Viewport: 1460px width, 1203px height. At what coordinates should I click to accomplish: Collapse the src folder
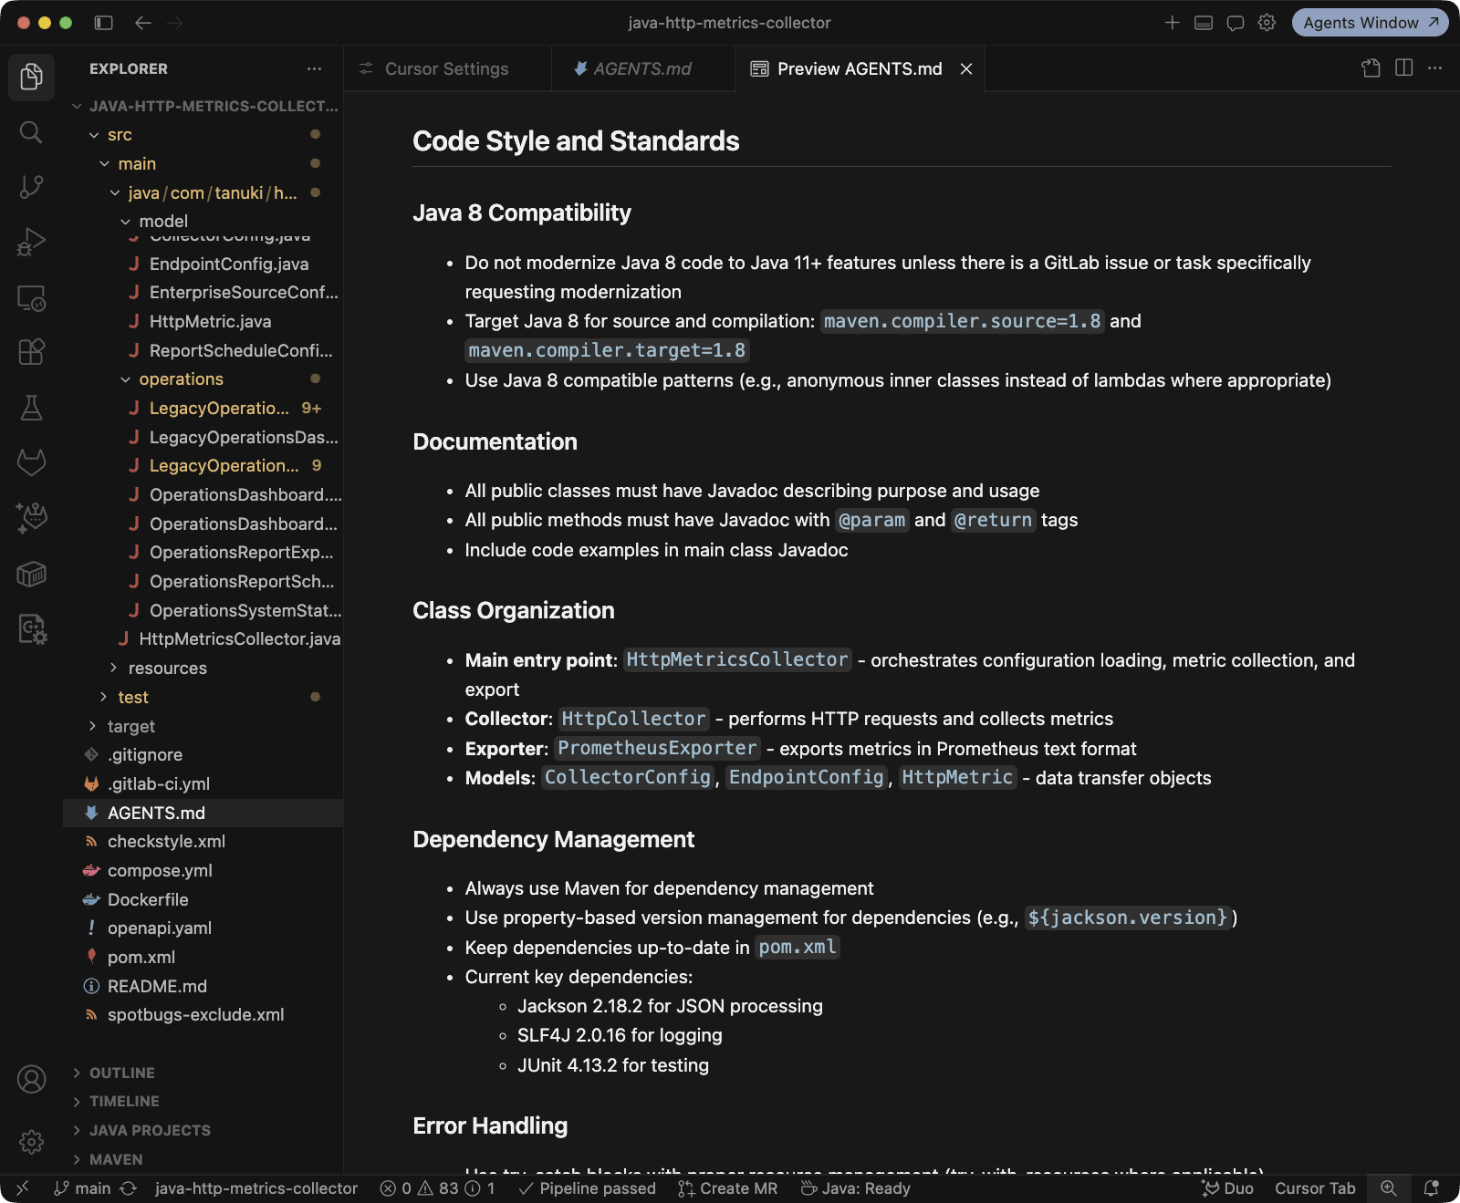tap(203, 135)
